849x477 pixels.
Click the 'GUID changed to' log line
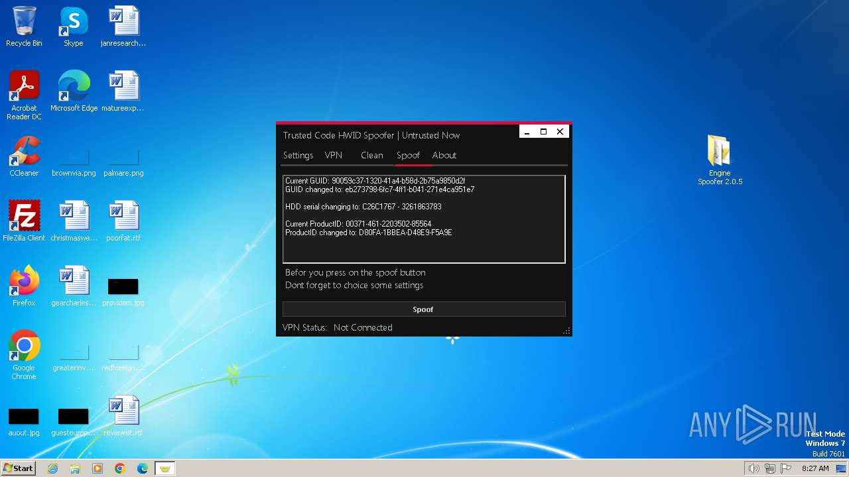click(x=380, y=189)
